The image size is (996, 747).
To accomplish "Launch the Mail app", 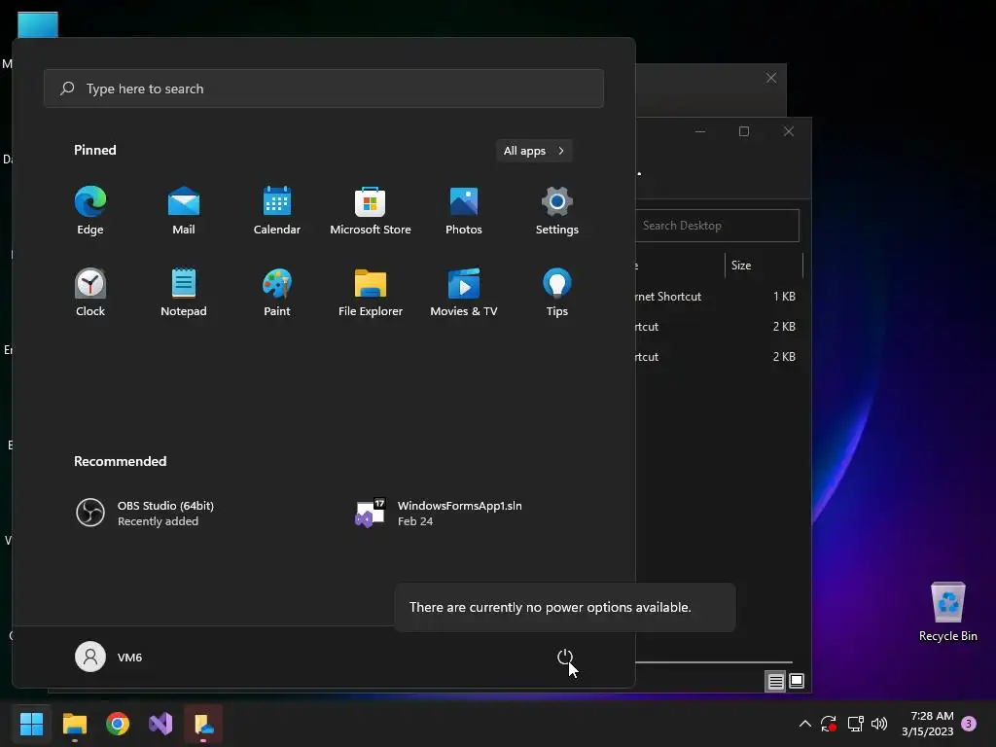I will [184, 211].
